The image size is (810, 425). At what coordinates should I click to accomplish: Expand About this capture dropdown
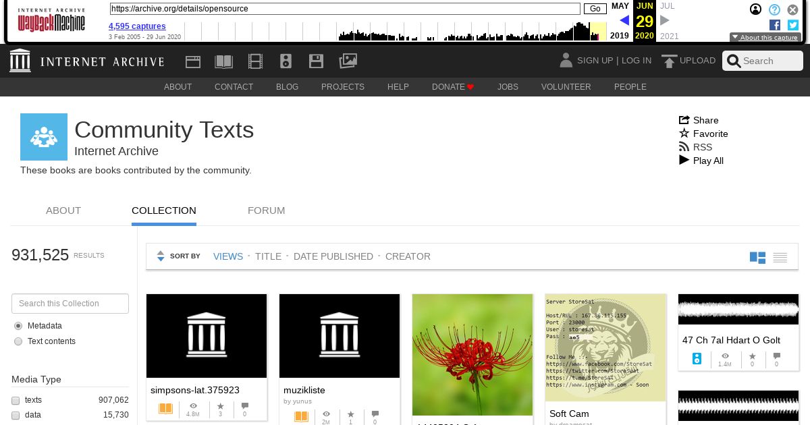click(765, 38)
